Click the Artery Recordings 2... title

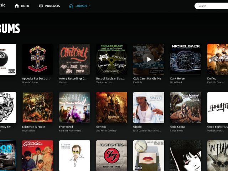pyautogui.click(x=73, y=78)
